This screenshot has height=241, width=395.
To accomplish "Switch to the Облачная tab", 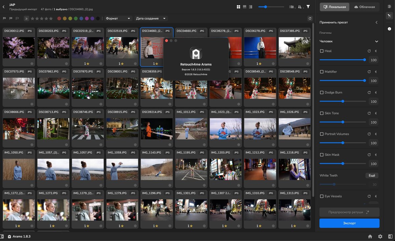I will [x=364, y=7].
